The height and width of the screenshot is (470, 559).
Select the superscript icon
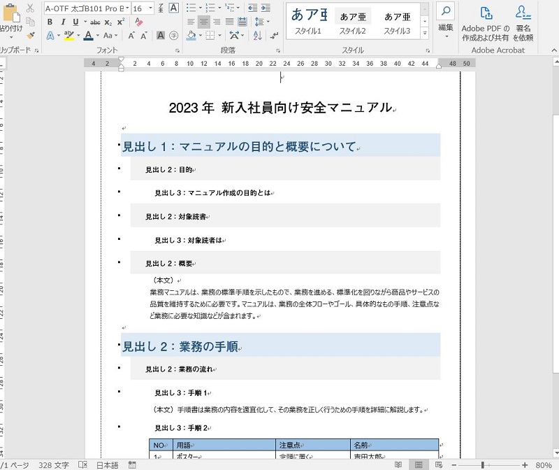pos(120,21)
